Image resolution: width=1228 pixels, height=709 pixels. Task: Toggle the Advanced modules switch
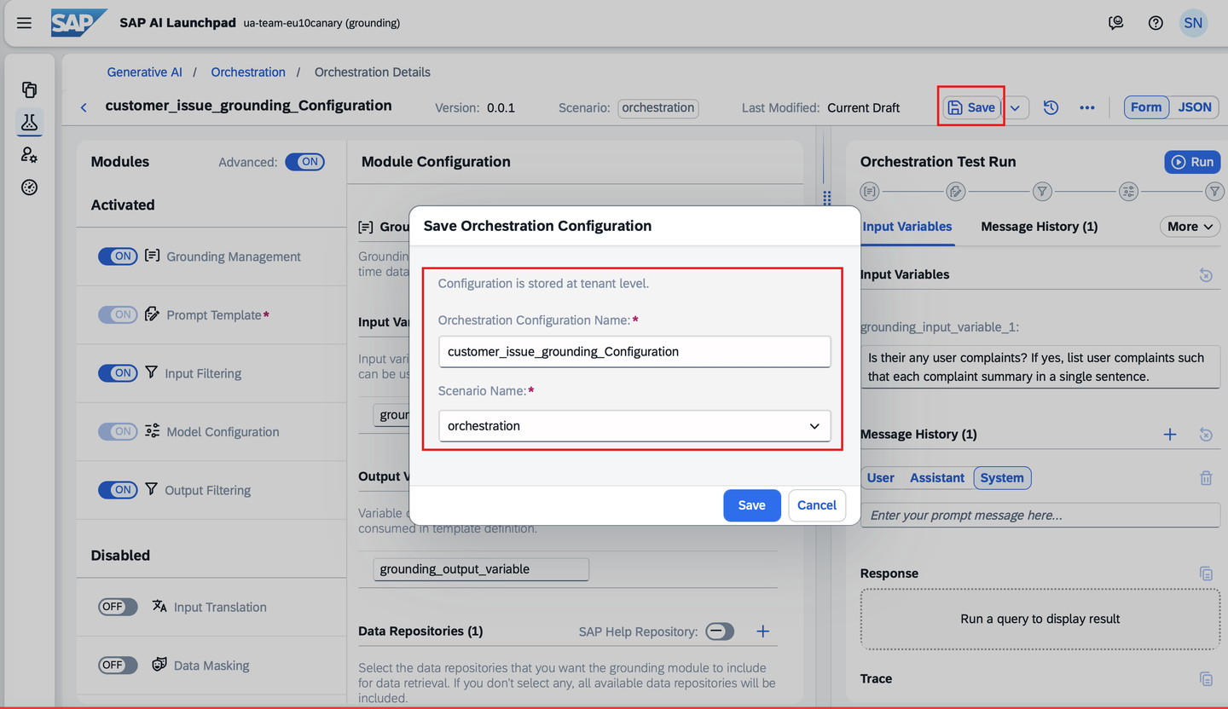pyautogui.click(x=304, y=162)
